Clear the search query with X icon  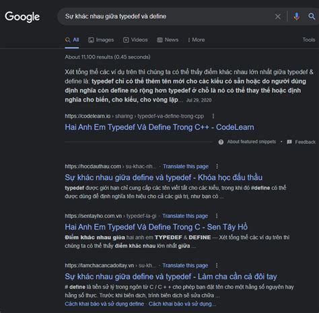click(x=278, y=16)
